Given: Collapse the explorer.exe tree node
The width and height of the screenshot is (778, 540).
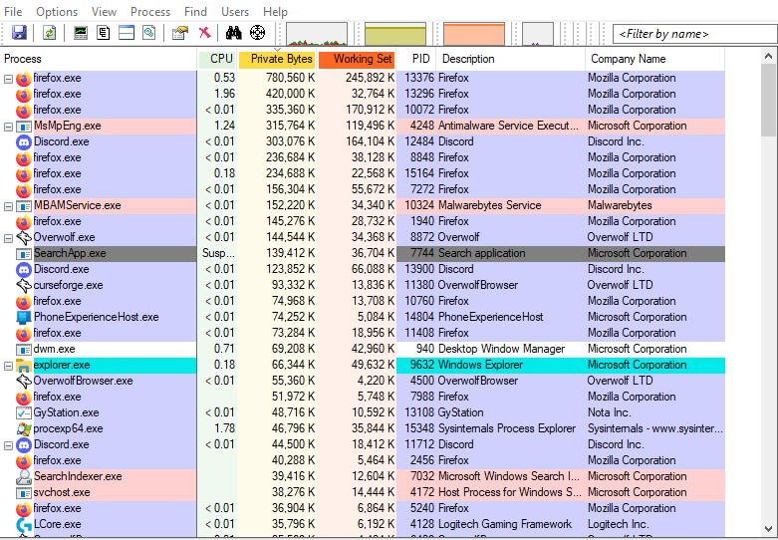Looking at the screenshot, I should click(8, 366).
